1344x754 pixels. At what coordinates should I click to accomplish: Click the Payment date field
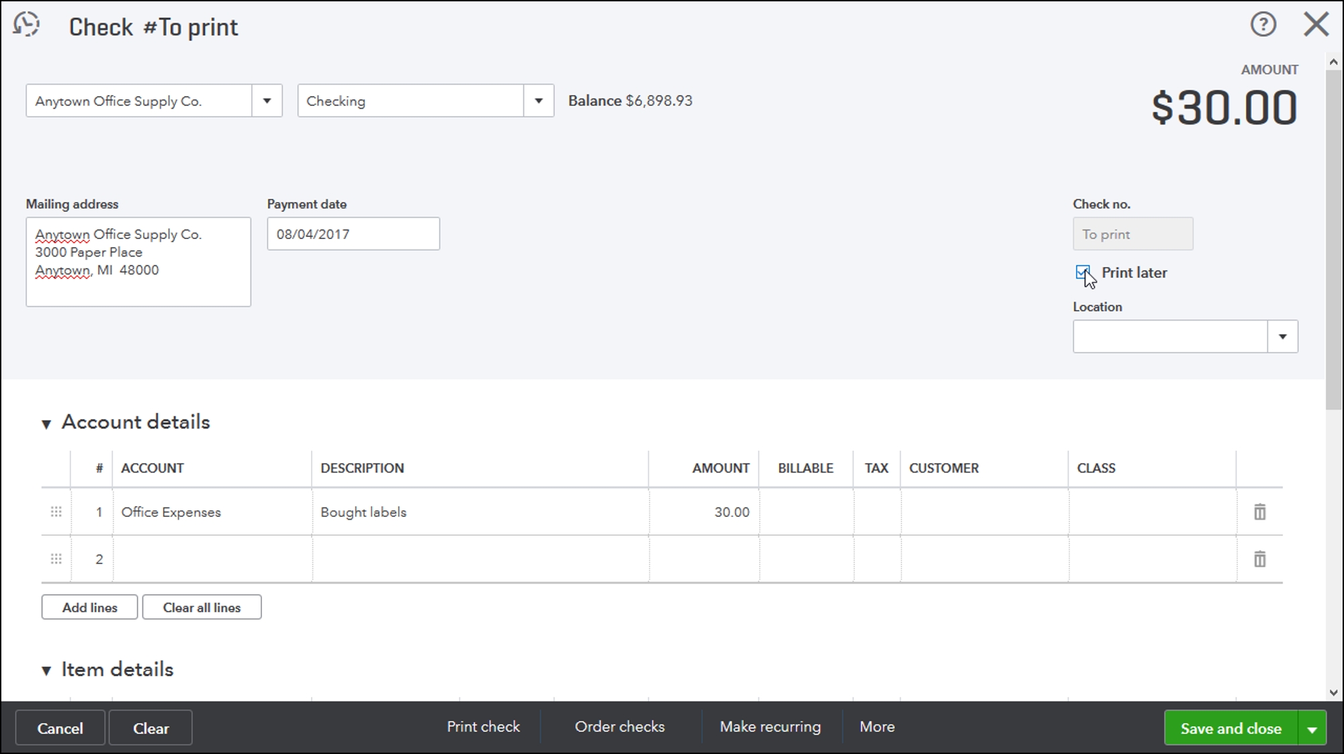pos(353,234)
